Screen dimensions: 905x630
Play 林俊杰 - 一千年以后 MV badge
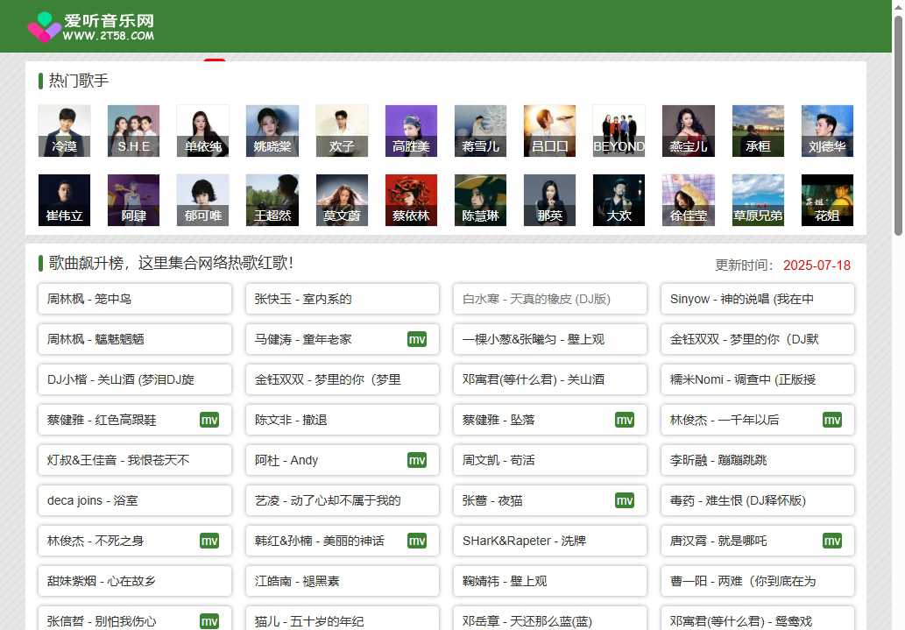832,420
